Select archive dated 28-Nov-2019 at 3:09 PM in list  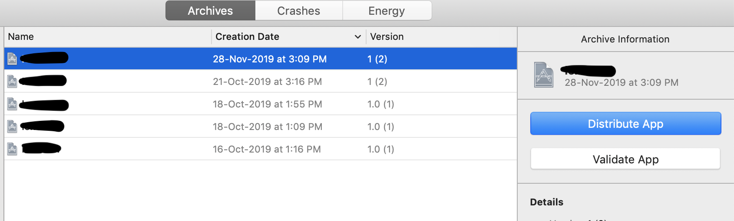point(270,59)
